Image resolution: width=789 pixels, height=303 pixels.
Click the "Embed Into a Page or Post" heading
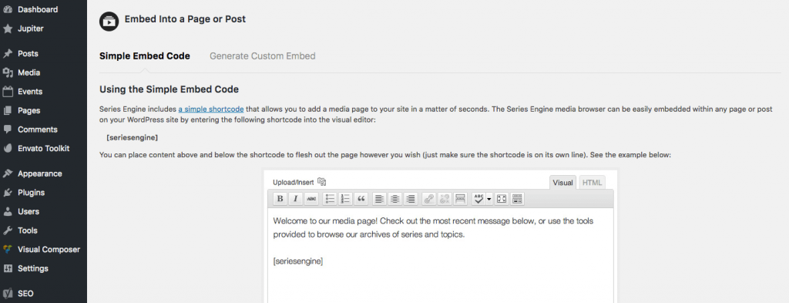point(185,19)
